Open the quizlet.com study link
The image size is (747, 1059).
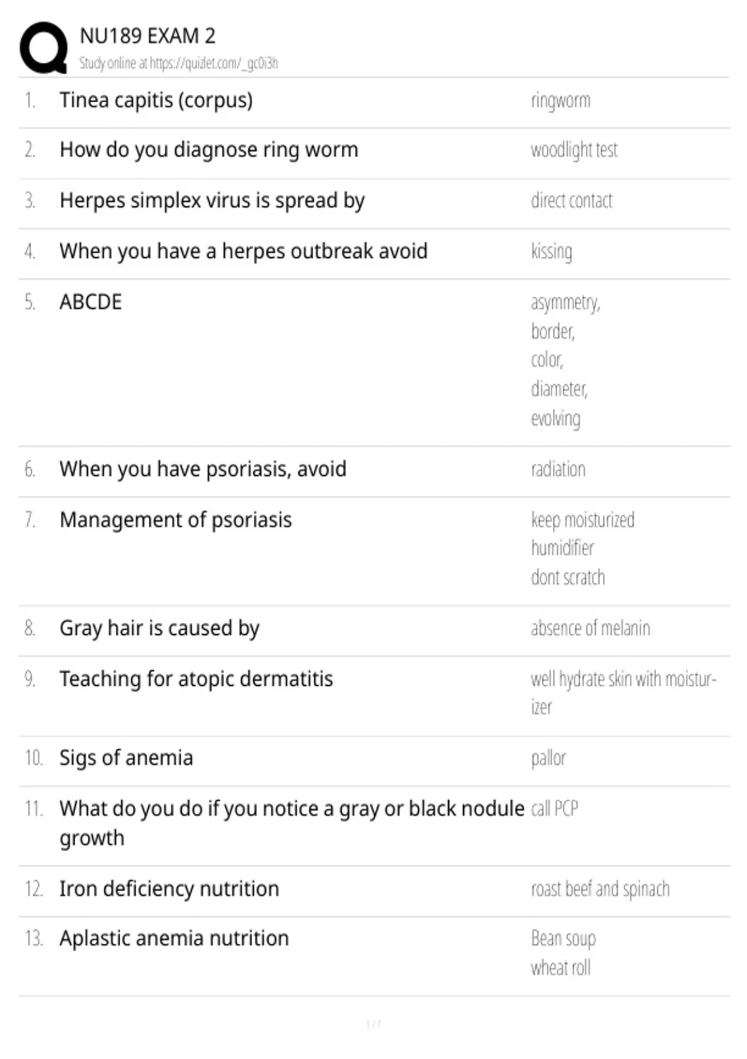tap(178, 63)
